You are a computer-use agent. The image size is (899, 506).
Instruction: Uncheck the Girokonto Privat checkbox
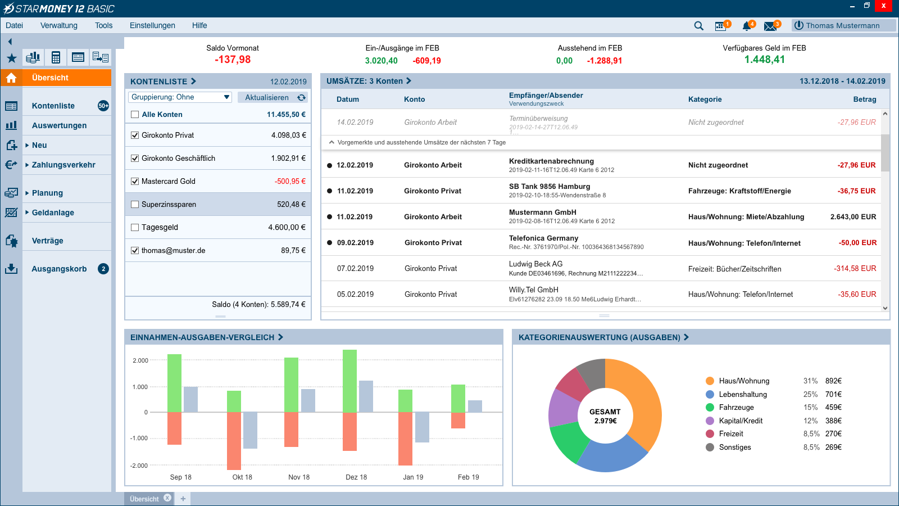pyautogui.click(x=135, y=135)
